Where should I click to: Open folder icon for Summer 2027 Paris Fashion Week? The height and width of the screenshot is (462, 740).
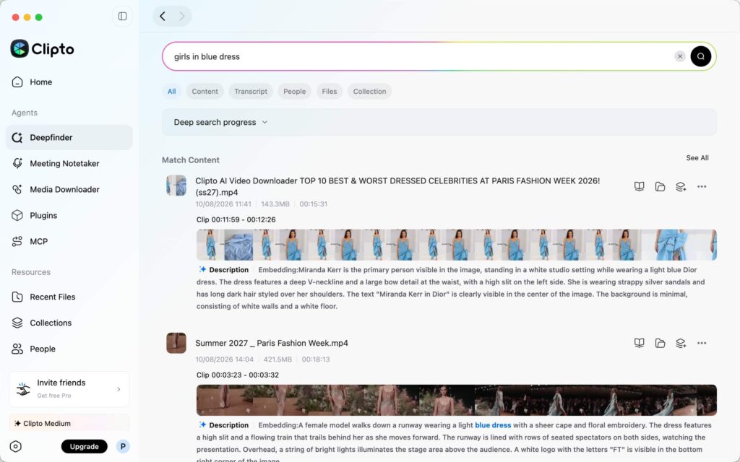(x=660, y=343)
